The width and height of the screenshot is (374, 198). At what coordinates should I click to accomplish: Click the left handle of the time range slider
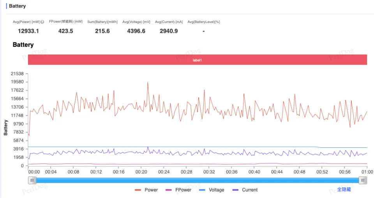[x=33, y=180]
